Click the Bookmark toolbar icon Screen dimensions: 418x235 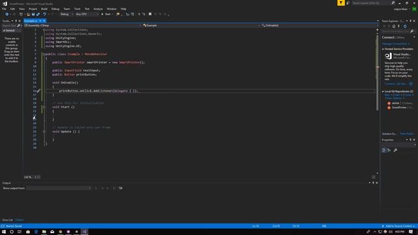pyautogui.click(x=150, y=14)
